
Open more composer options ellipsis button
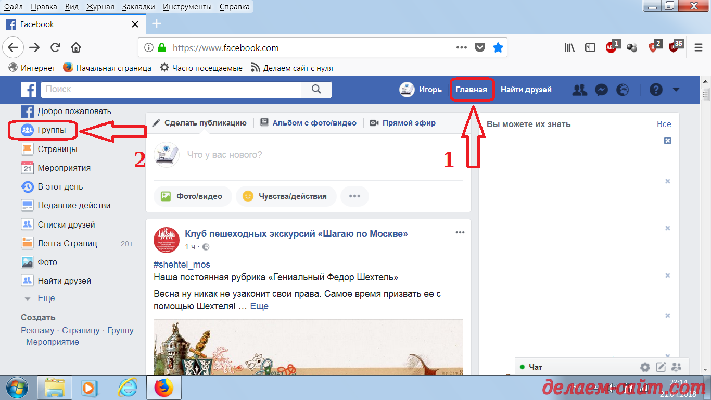click(354, 196)
